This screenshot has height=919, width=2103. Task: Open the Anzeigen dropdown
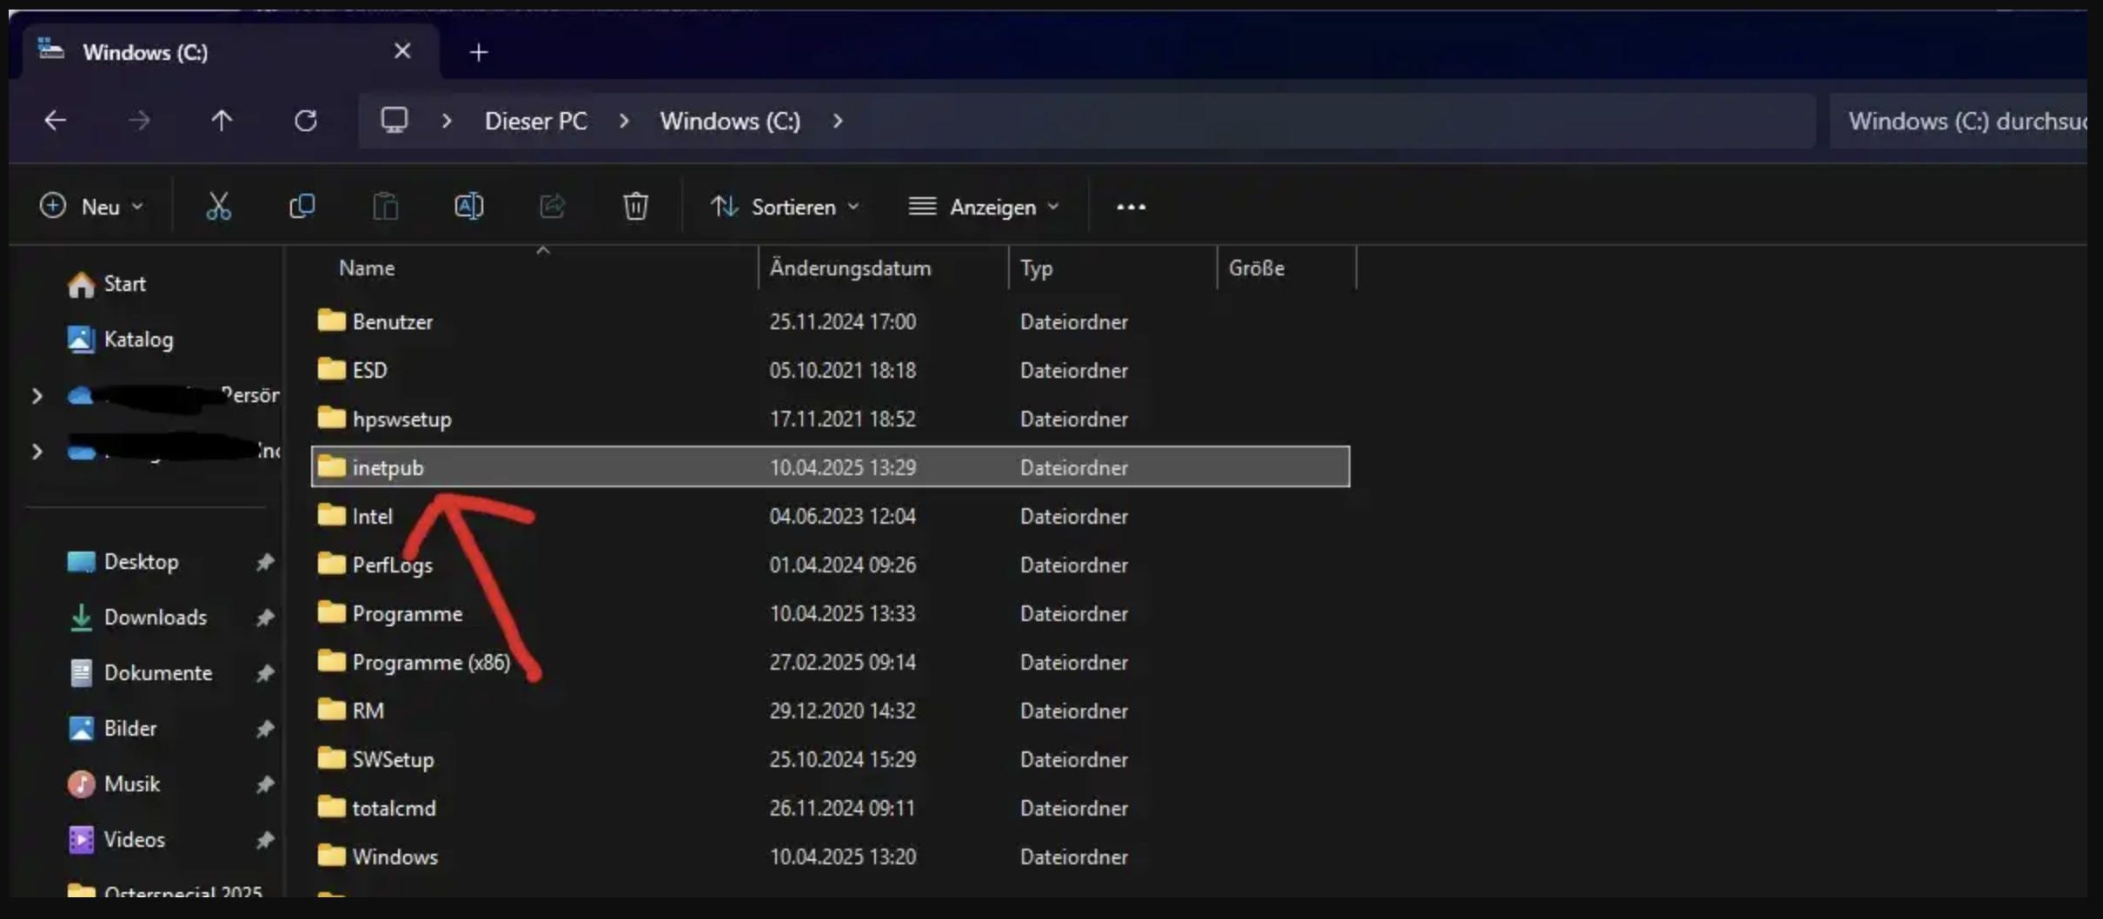tap(983, 206)
